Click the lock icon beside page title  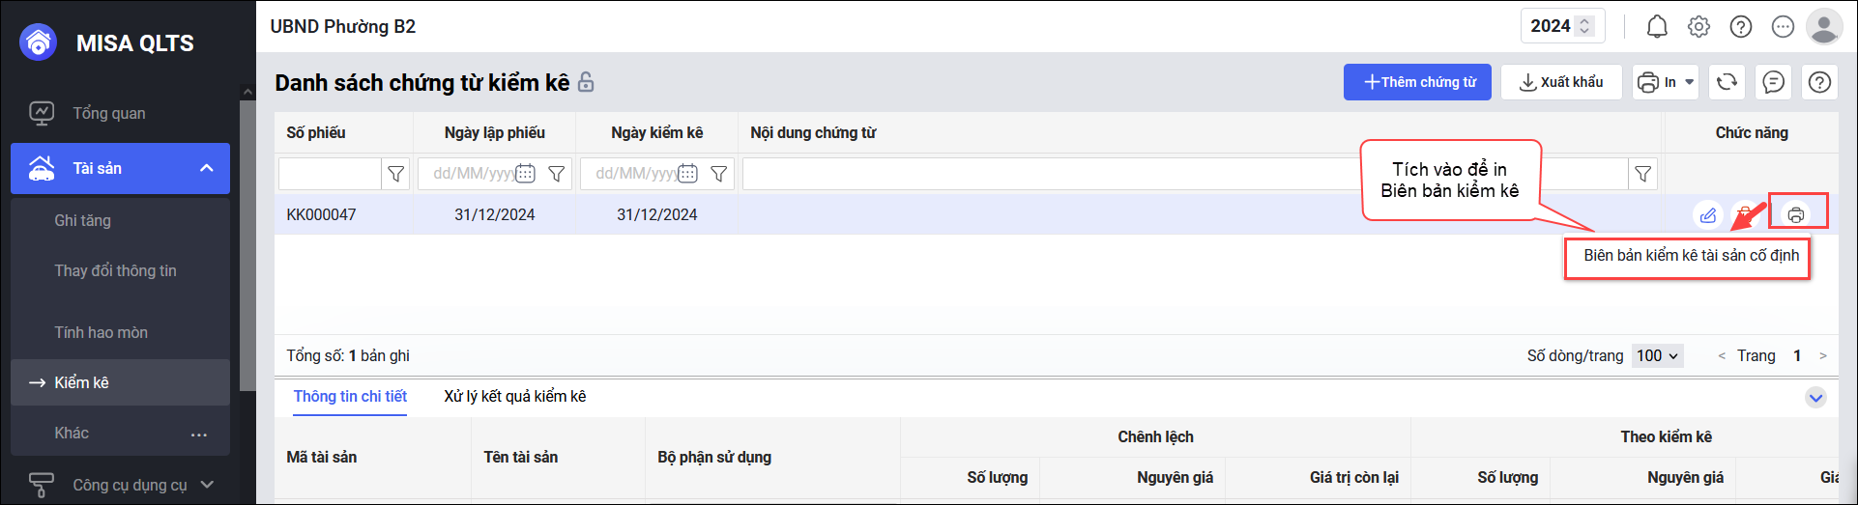(586, 83)
